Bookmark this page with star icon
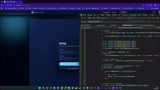 [x=143, y=5]
